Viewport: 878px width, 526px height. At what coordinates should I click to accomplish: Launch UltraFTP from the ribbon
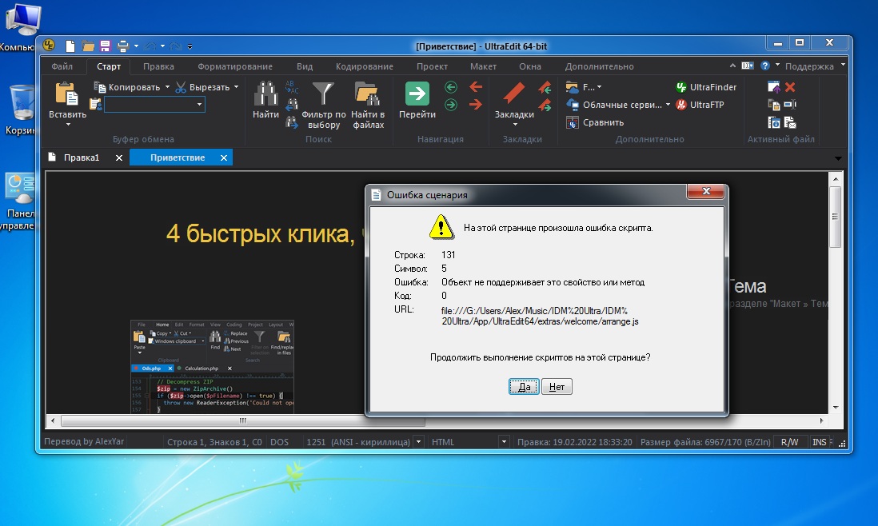point(700,105)
